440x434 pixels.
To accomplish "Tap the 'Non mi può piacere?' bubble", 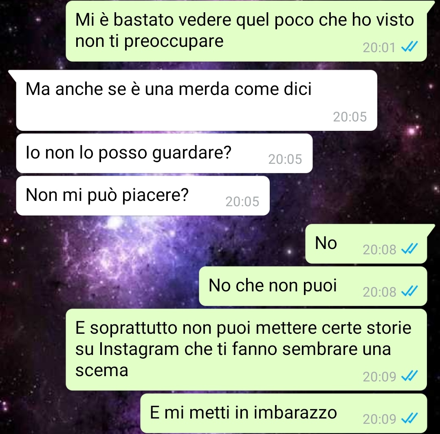I will click(143, 196).
